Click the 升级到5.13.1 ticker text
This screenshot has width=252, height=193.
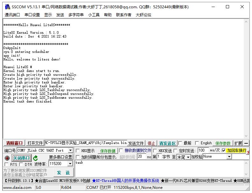coord(18,181)
